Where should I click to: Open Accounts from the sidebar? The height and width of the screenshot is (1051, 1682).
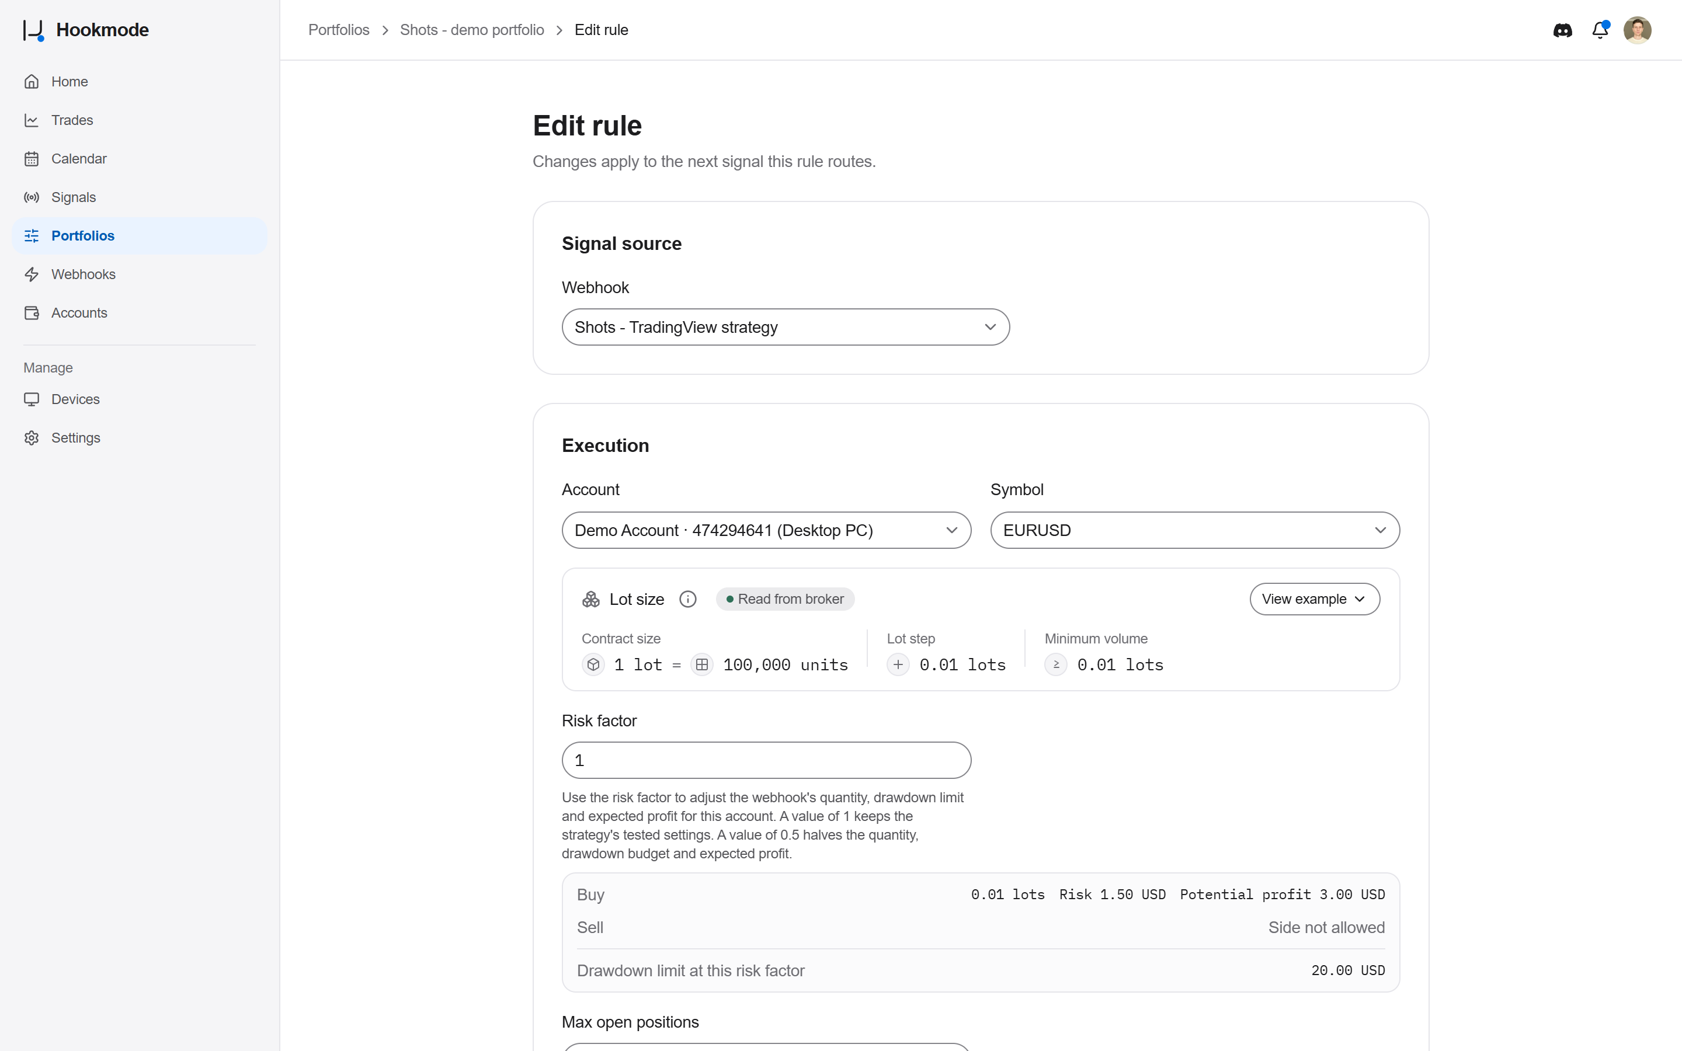pos(140,313)
